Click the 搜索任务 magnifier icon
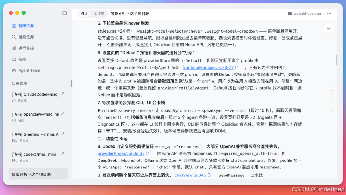The width and height of the screenshot is (346, 195). 14,37
